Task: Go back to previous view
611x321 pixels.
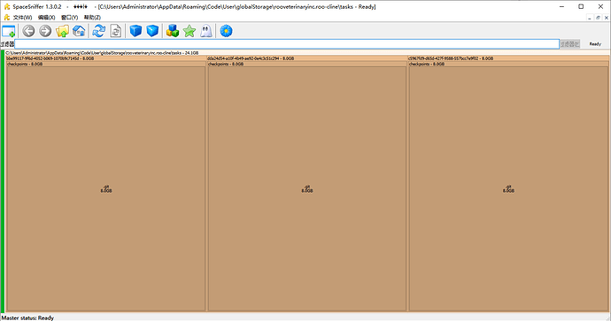Action: 28,31
